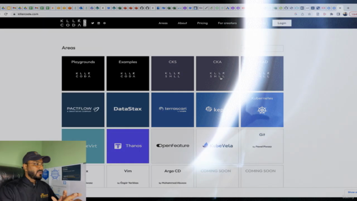Bookmark this page with the star icon
Screen dimensions: 357x201
tap(309, 14)
